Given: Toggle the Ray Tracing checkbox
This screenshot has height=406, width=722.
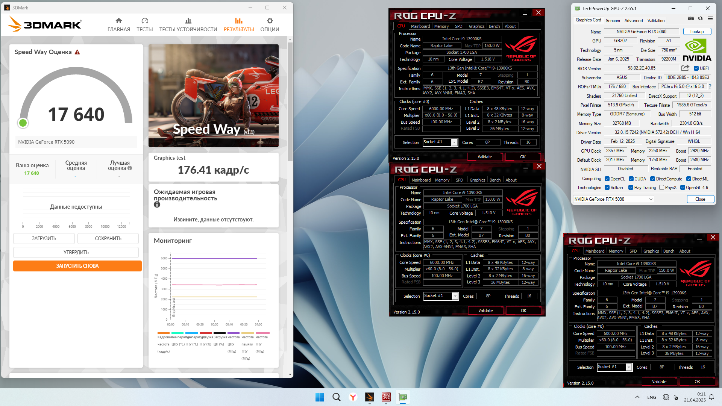Looking at the screenshot, I should tap(631, 188).
